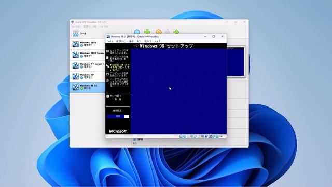Click the 説明 description section header
Viewport: 332px width, 187px height.
click(140, 140)
